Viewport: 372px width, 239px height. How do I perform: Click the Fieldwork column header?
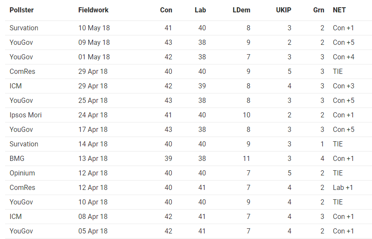click(x=93, y=10)
